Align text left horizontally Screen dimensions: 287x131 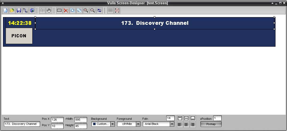180,125
